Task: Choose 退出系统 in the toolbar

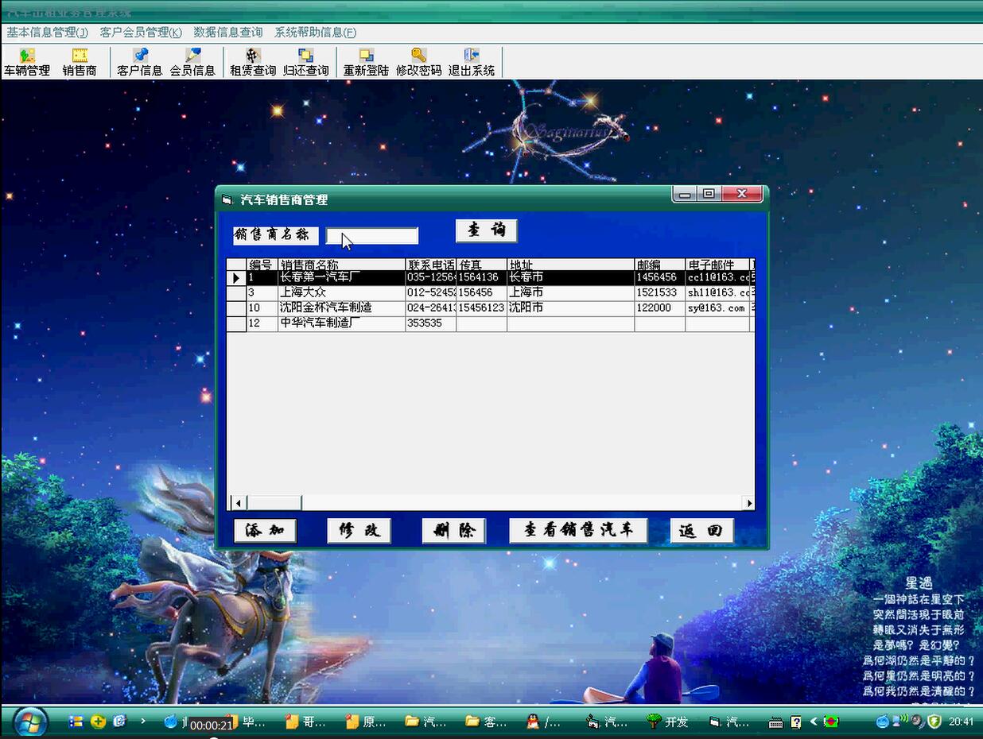Action: [x=472, y=63]
